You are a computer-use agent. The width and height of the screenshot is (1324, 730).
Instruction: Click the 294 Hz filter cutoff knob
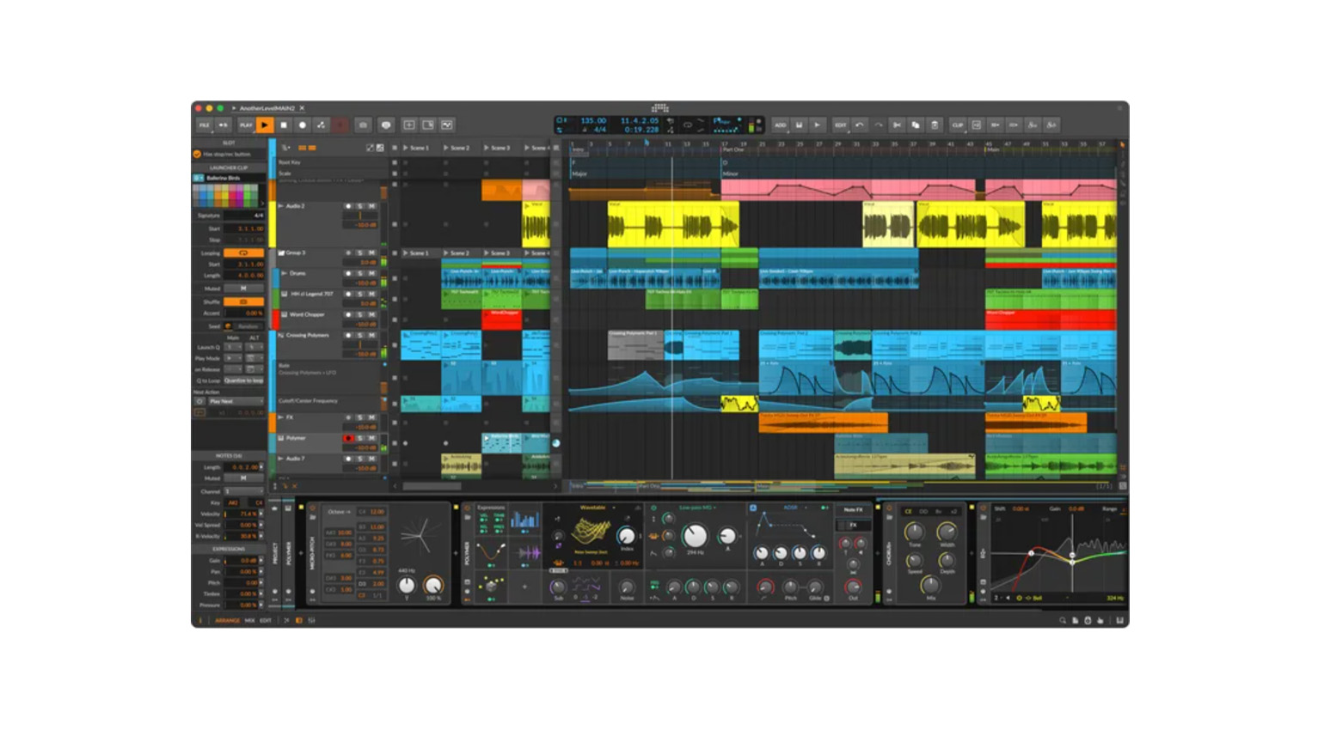[x=695, y=536]
